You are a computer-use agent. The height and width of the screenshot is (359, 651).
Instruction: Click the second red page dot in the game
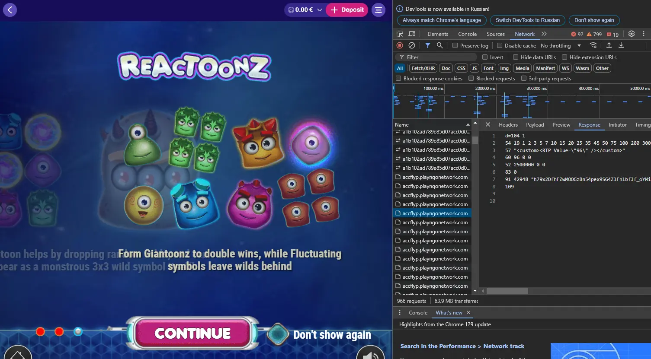pos(59,331)
